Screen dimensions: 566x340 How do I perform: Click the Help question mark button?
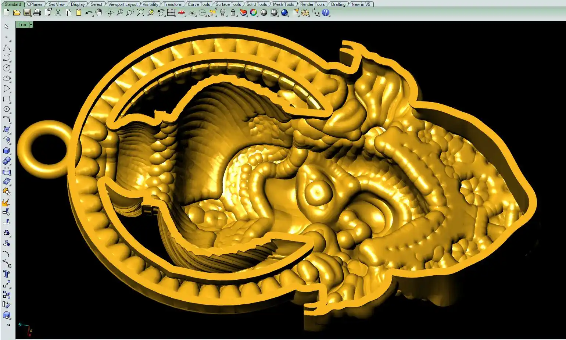click(x=326, y=13)
